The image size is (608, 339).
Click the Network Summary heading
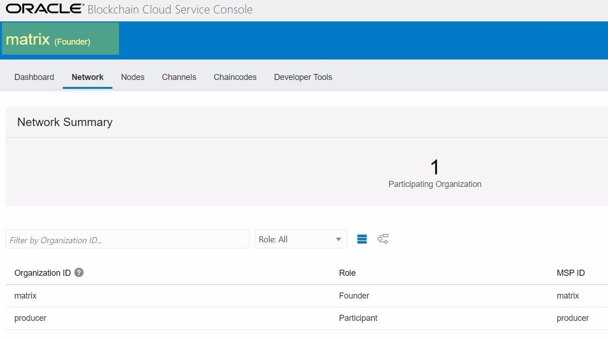pyautogui.click(x=65, y=122)
